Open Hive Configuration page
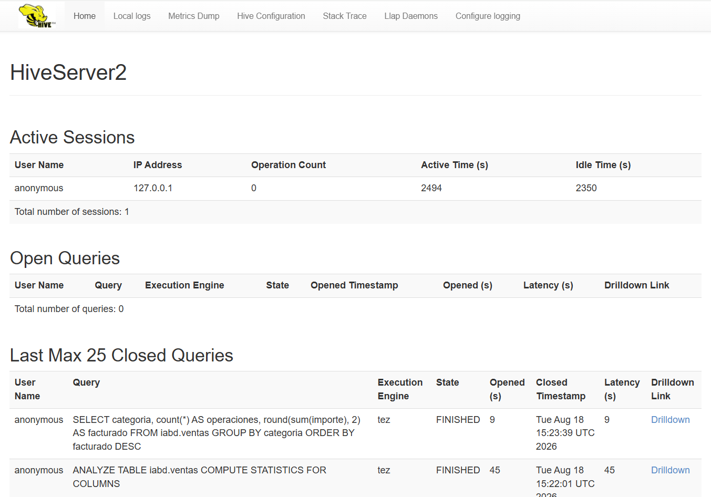 click(271, 16)
